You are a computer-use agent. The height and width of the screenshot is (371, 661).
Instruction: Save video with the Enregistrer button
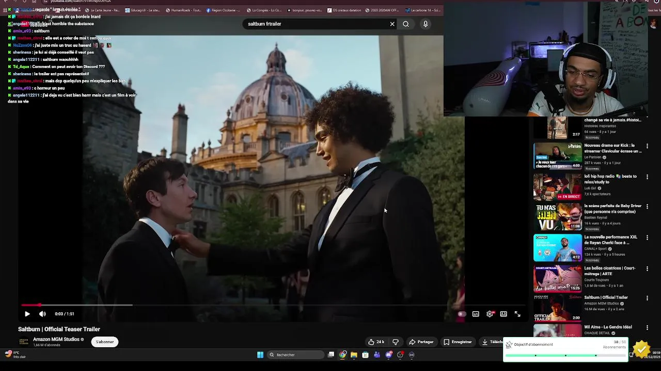point(458,342)
